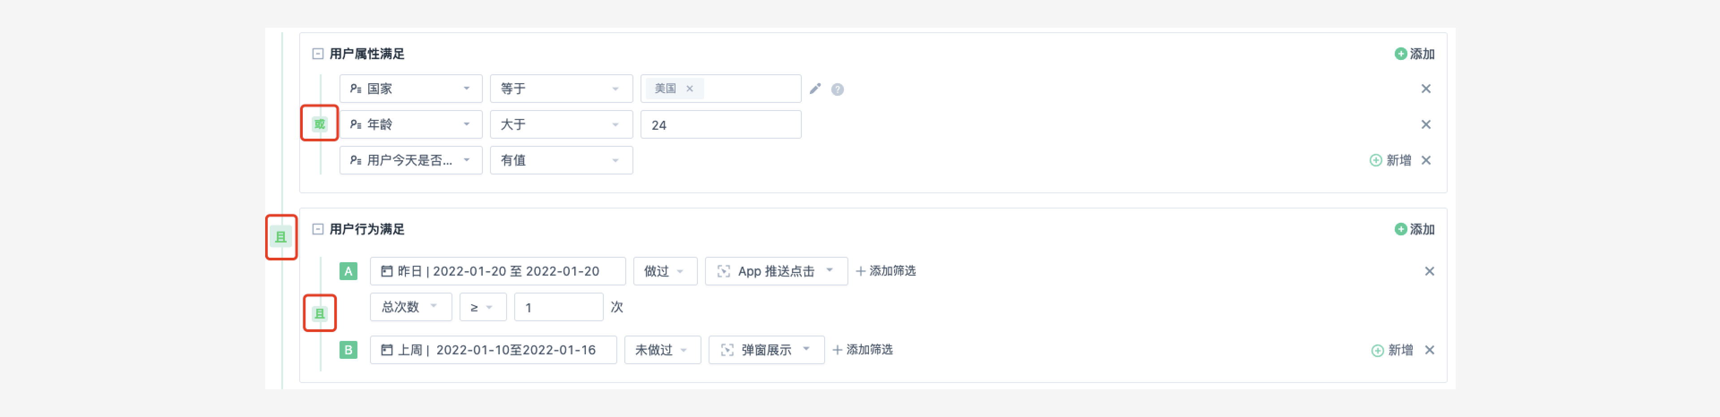Image resolution: width=1720 pixels, height=417 pixels.
Task: Remove behavior condition A row
Action: coord(1429,272)
